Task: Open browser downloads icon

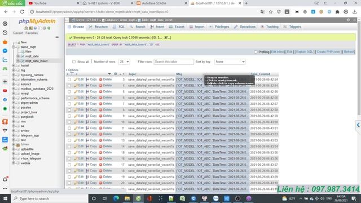Action: point(355,11)
